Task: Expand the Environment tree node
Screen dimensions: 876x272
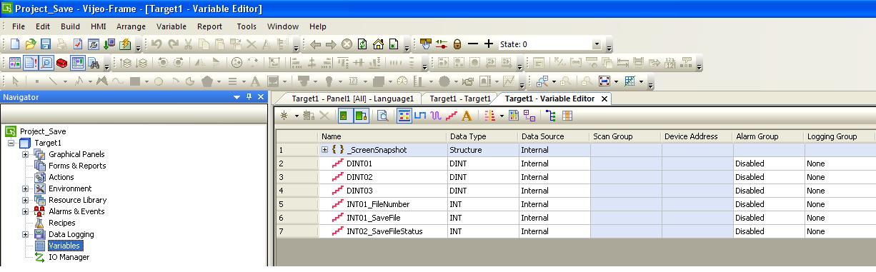Action: coord(26,188)
